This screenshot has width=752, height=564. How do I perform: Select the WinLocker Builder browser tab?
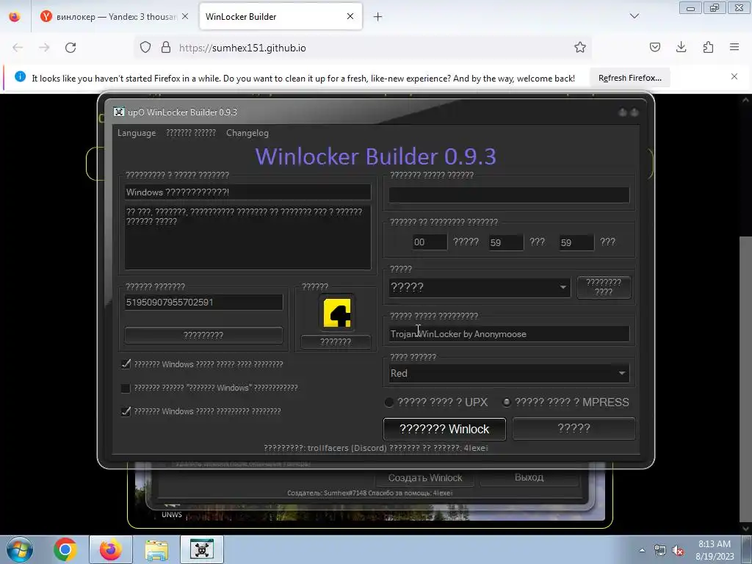273,17
